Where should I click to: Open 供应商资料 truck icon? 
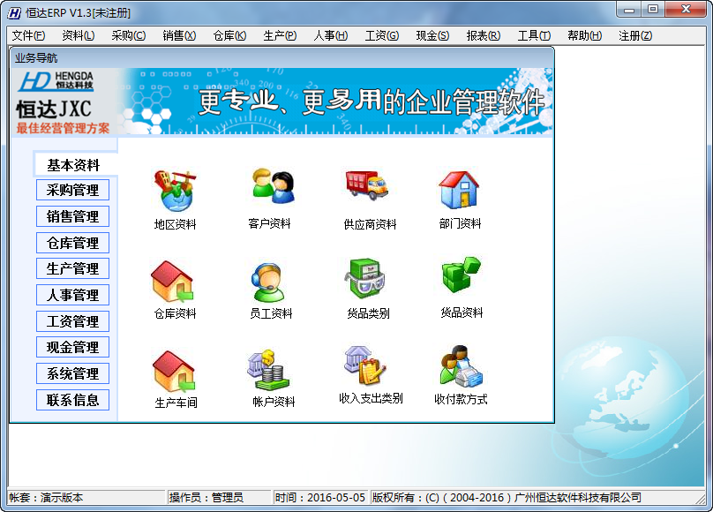[367, 185]
